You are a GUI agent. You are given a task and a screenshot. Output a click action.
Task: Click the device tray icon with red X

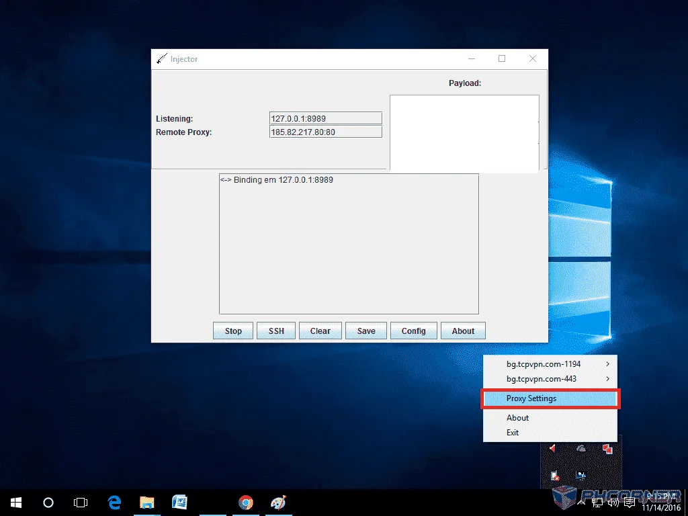(554, 476)
